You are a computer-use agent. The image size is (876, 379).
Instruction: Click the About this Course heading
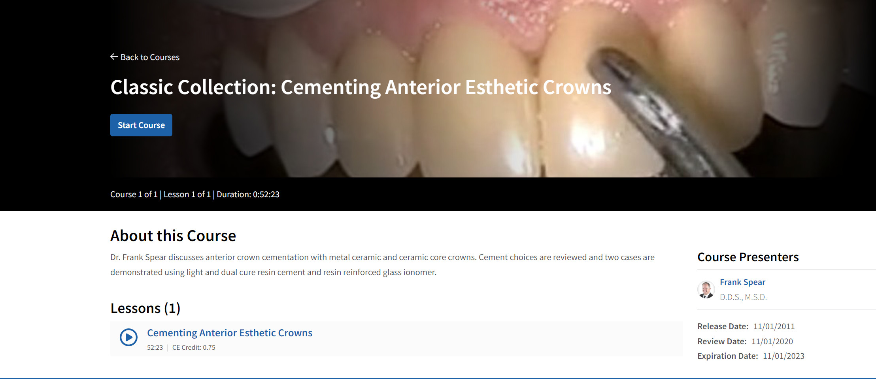point(173,236)
